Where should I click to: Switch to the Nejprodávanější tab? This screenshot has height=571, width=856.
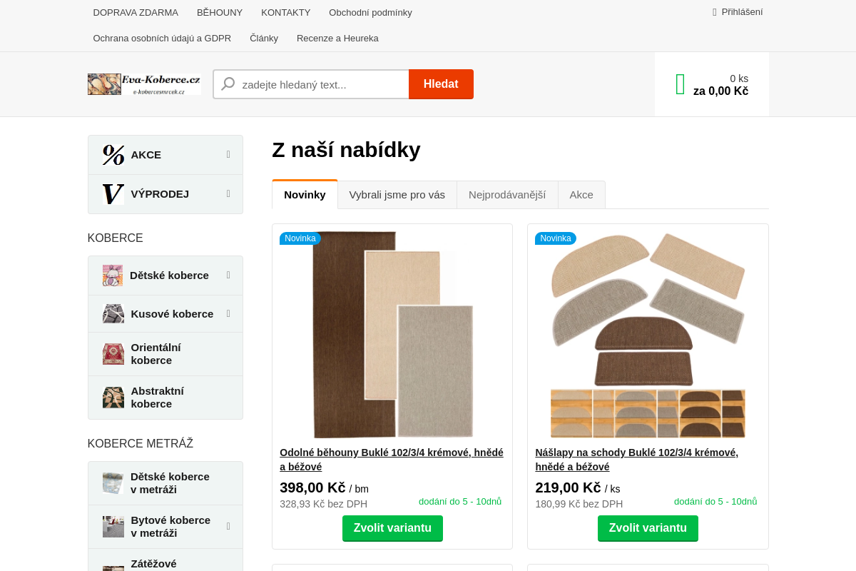507,195
